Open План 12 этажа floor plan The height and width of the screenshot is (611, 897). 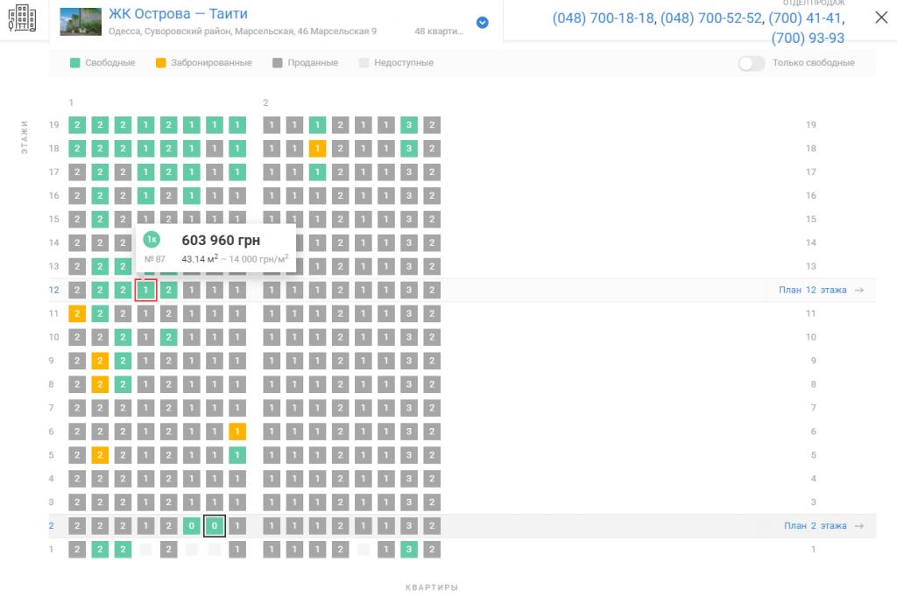pyautogui.click(x=812, y=290)
